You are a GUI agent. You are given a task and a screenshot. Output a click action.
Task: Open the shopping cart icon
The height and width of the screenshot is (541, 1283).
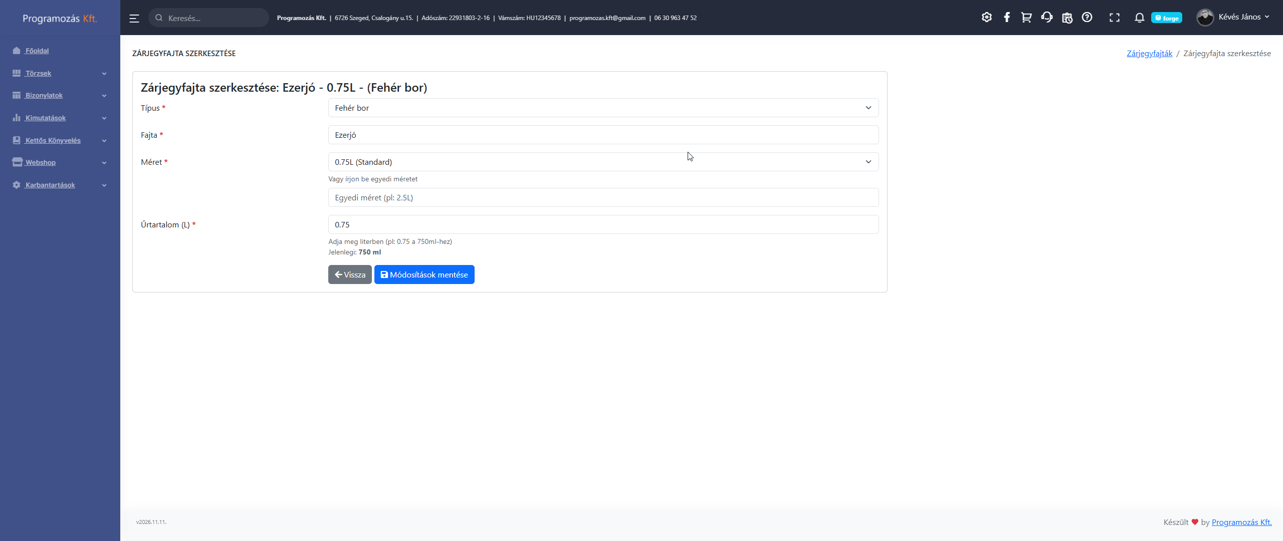pos(1026,18)
